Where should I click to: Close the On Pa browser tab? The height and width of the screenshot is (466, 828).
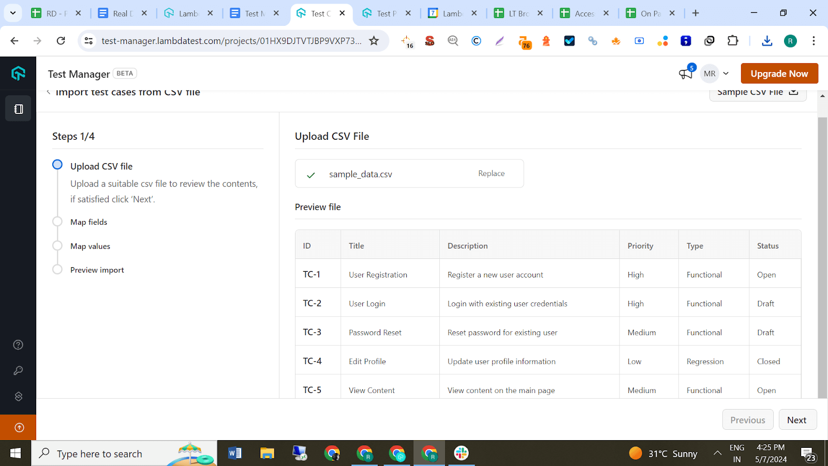click(x=672, y=13)
